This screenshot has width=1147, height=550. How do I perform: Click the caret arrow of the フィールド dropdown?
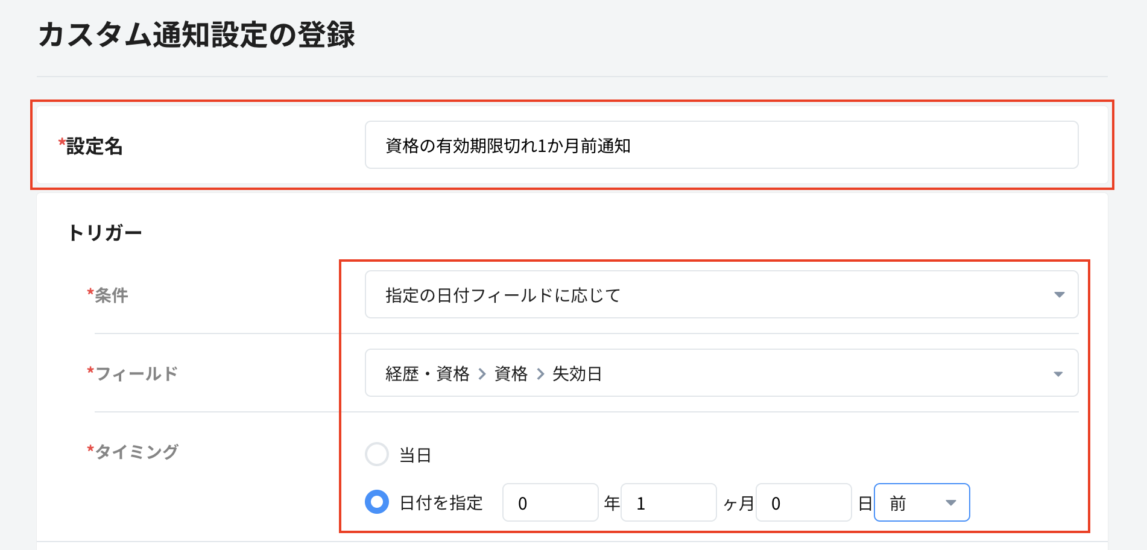coord(1058,374)
